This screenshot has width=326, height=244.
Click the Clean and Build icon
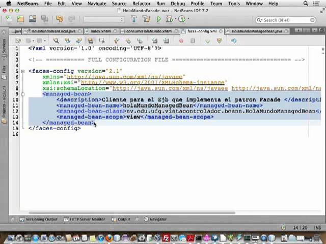click(x=146, y=19)
